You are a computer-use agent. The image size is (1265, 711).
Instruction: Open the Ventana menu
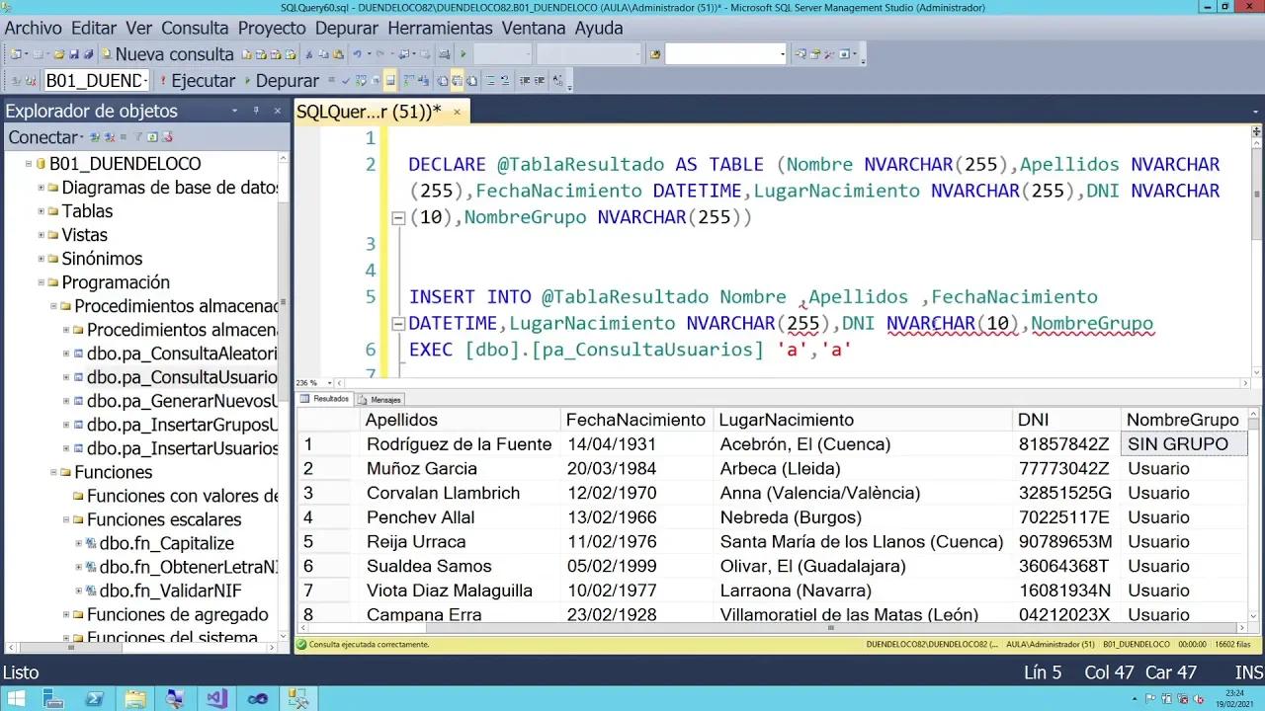tap(534, 28)
